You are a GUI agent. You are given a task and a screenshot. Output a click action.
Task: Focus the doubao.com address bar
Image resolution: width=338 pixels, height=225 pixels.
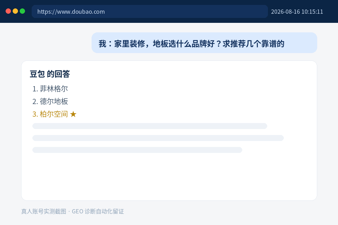[150, 11]
